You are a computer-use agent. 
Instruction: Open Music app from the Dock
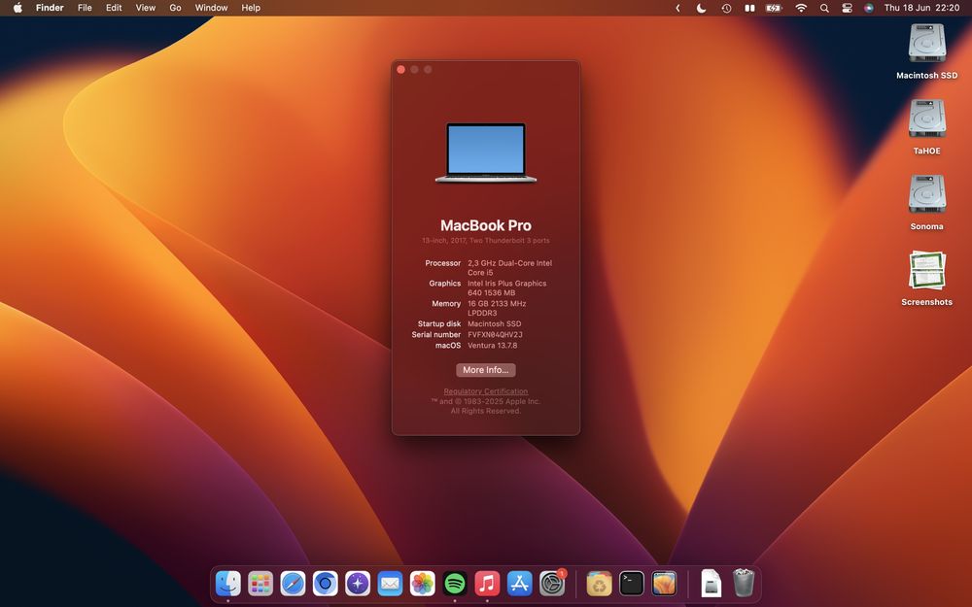tap(487, 584)
